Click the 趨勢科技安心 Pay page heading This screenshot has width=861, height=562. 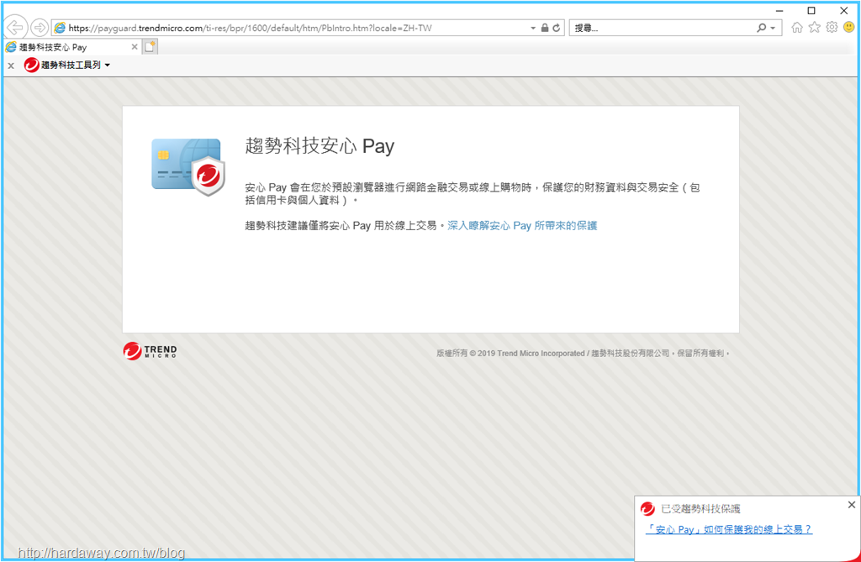[x=320, y=146]
